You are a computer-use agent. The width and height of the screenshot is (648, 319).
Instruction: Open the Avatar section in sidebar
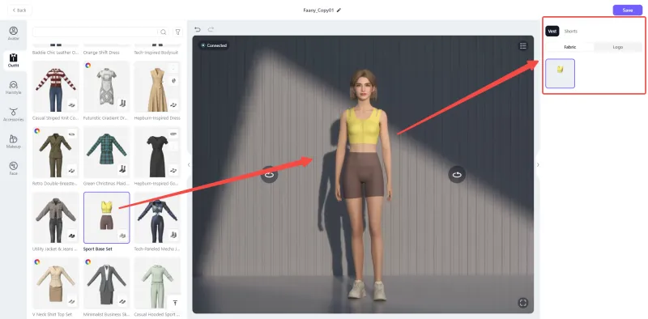click(13, 33)
